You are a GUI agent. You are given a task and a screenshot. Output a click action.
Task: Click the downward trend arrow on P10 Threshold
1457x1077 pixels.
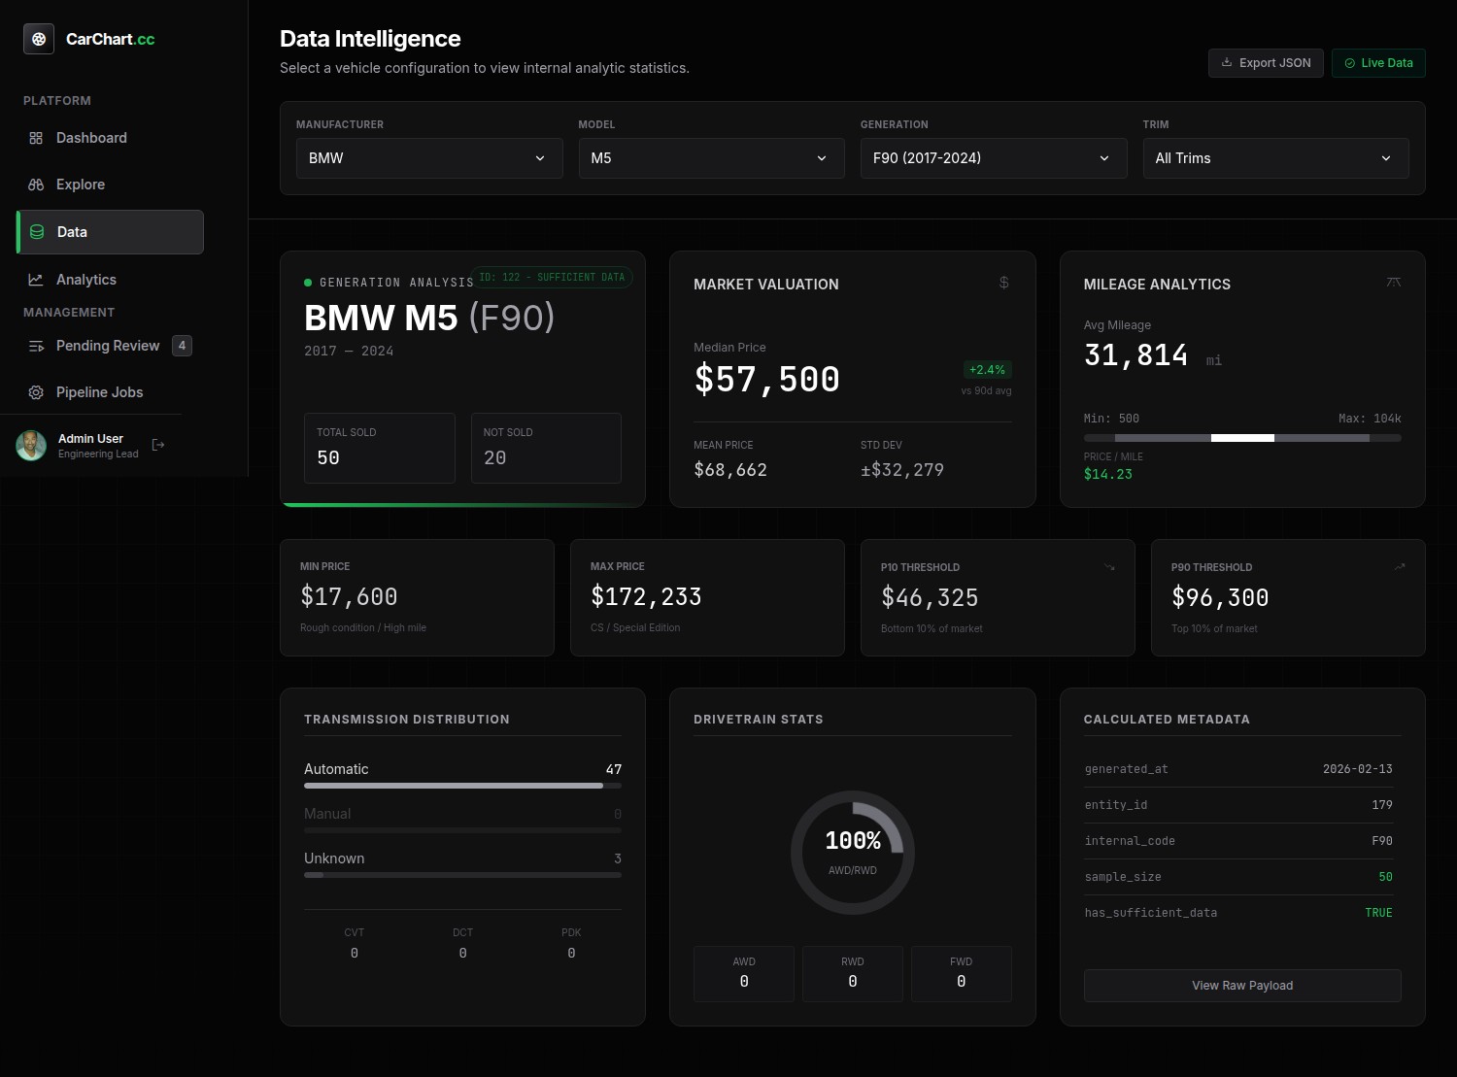tap(1108, 567)
